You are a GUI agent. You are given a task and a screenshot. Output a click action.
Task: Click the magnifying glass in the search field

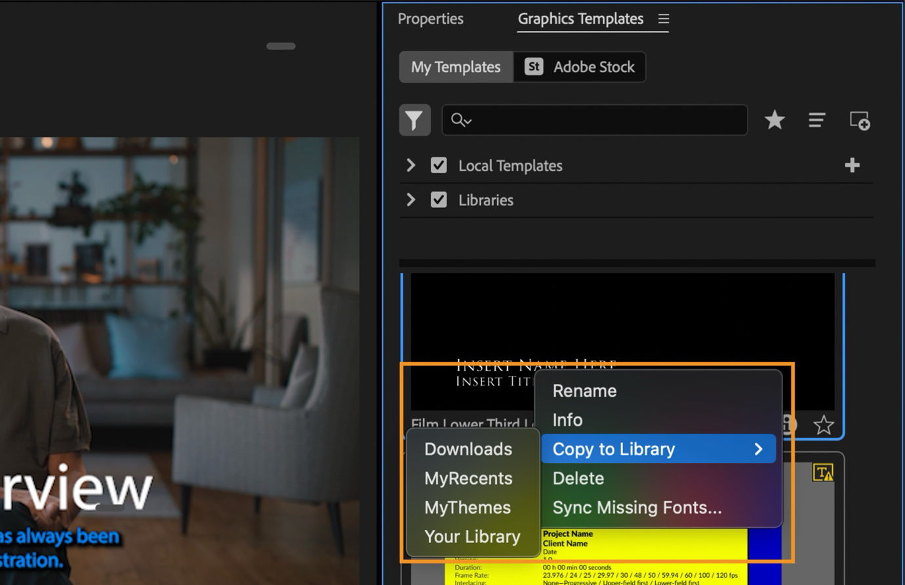tap(460, 120)
